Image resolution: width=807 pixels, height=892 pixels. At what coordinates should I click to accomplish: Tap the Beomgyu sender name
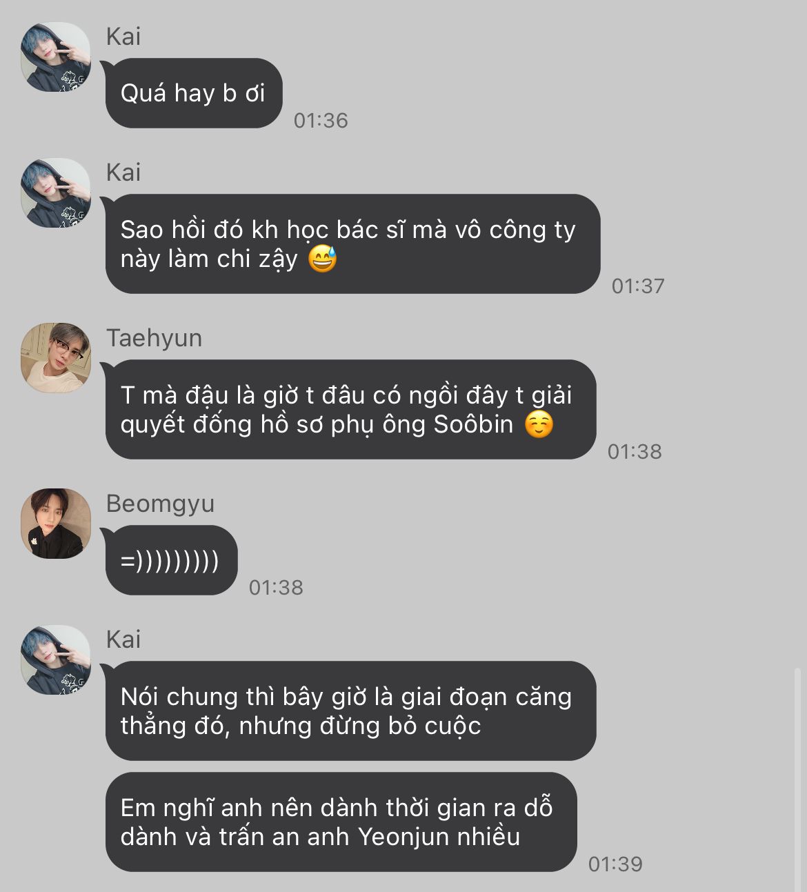pos(160,504)
